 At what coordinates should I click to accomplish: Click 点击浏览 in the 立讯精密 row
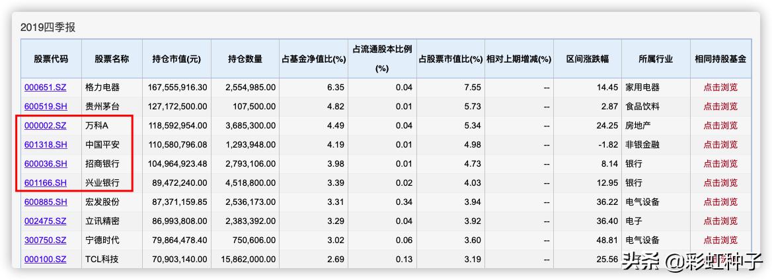point(720,221)
